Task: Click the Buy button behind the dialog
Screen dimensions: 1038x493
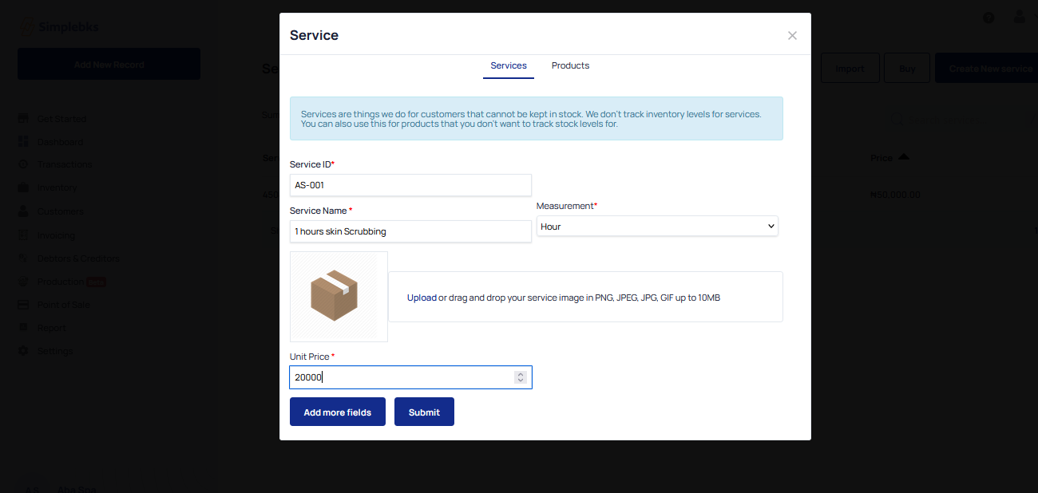Action: click(907, 68)
